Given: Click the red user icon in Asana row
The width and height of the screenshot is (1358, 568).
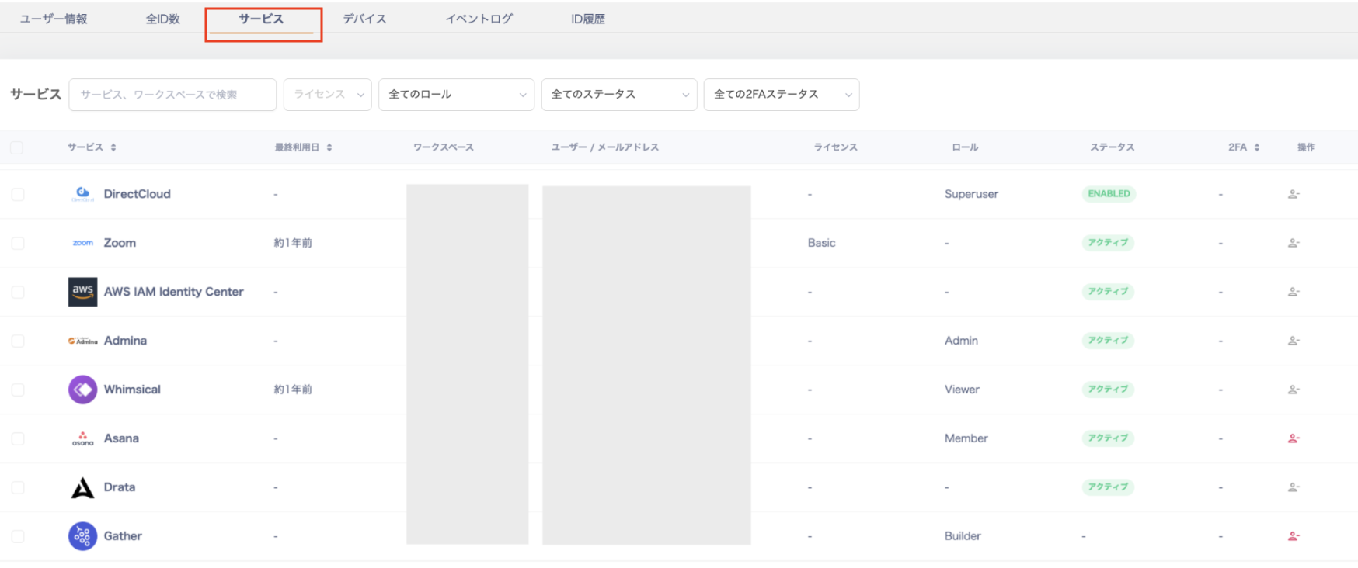Looking at the screenshot, I should tap(1293, 438).
